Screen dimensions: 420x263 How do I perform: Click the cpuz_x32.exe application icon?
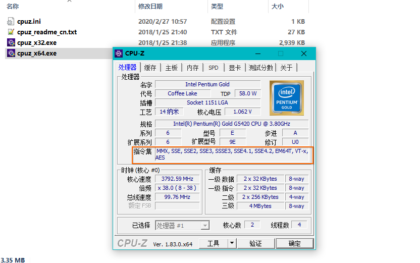pos(11,43)
